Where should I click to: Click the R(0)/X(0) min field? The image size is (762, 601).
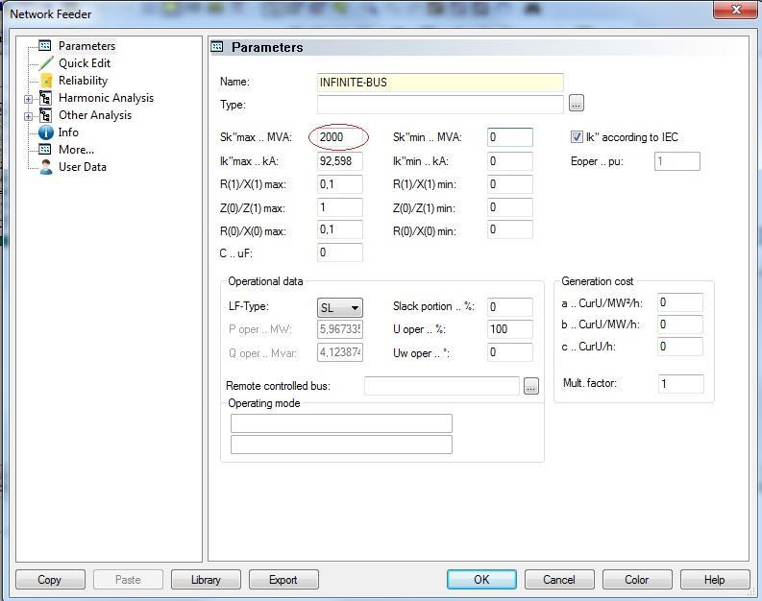510,229
